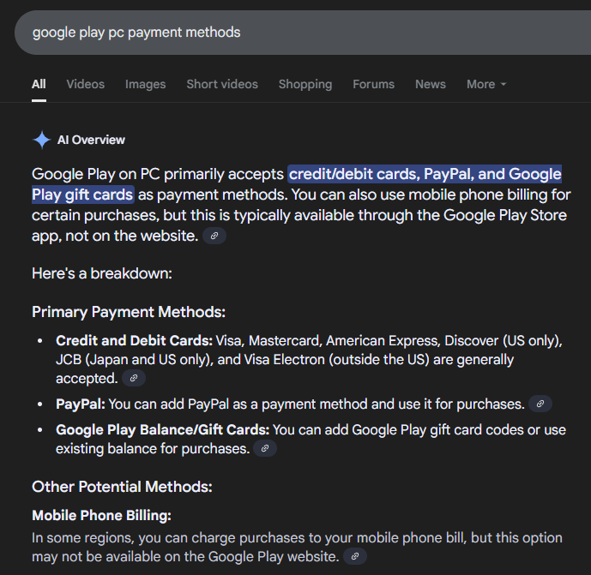The width and height of the screenshot is (591, 575).
Task: Open source link for Google Play Balance/Gift Cards
Action: point(265,448)
